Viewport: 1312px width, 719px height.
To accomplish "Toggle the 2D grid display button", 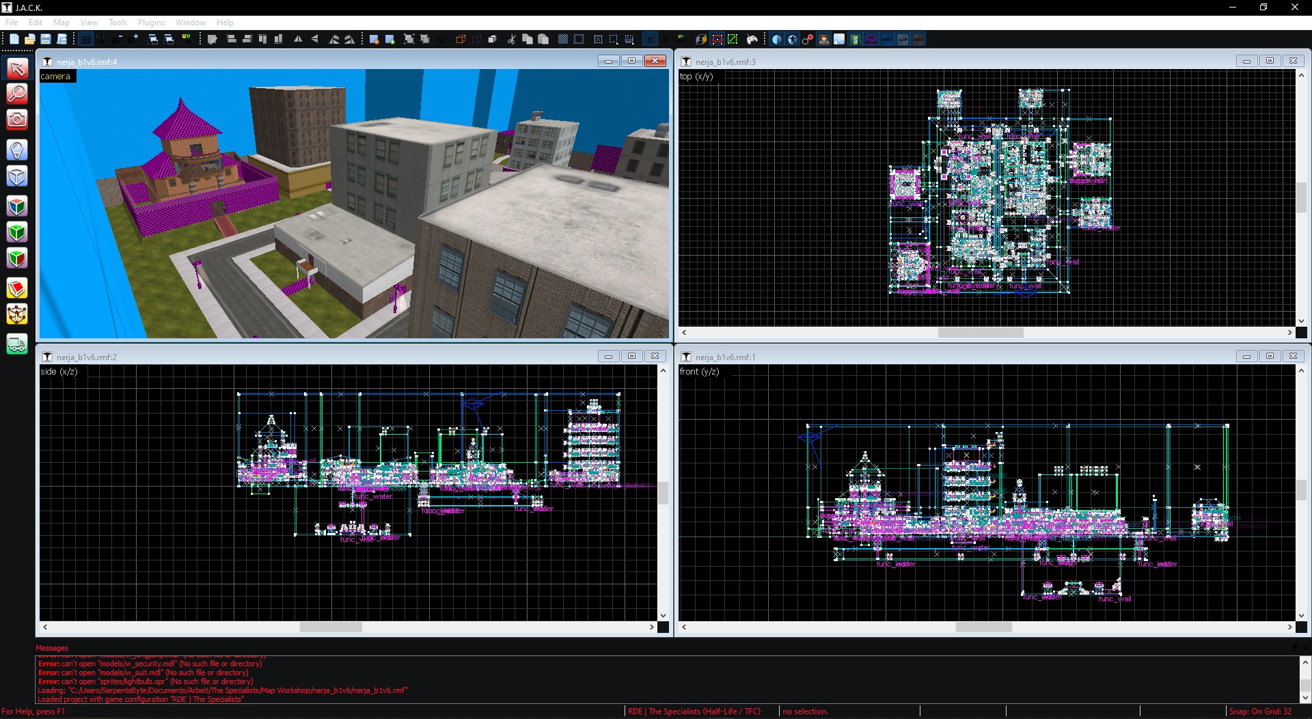I will point(85,40).
